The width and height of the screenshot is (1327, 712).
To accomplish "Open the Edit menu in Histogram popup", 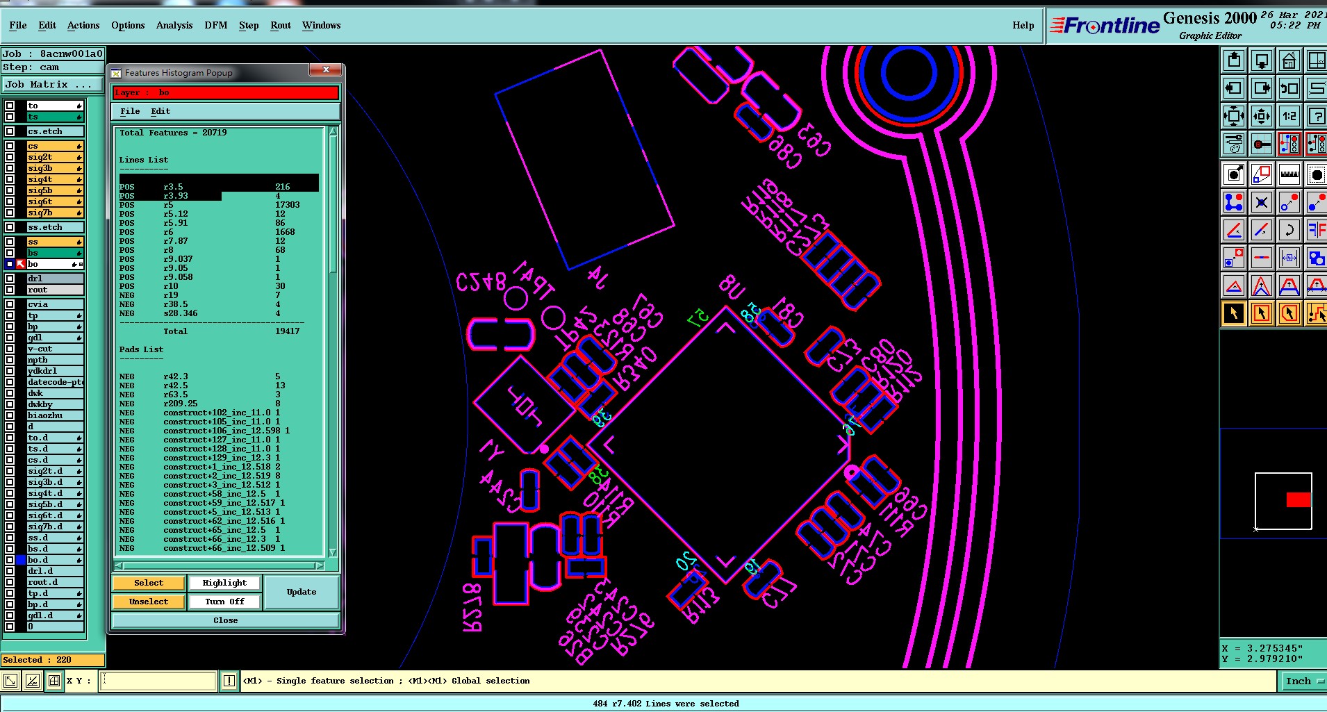I will tap(160, 111).
